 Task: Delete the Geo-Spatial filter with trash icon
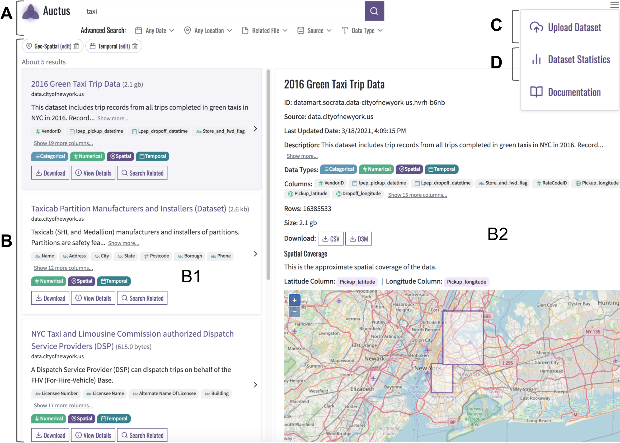tap(76, 46)
